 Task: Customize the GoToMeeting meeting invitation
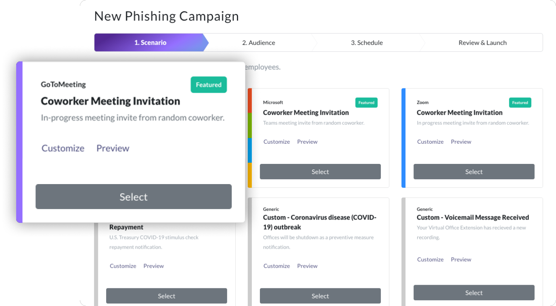pos(63,148)
